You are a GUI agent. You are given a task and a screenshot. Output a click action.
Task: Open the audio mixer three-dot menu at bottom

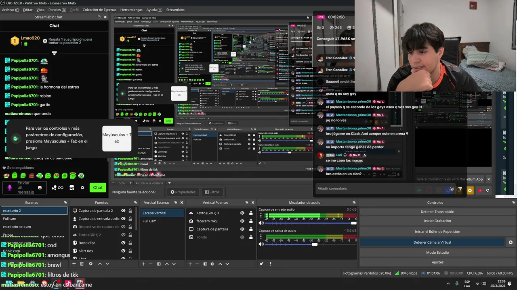pyautogui.click(x=271, y=264)
